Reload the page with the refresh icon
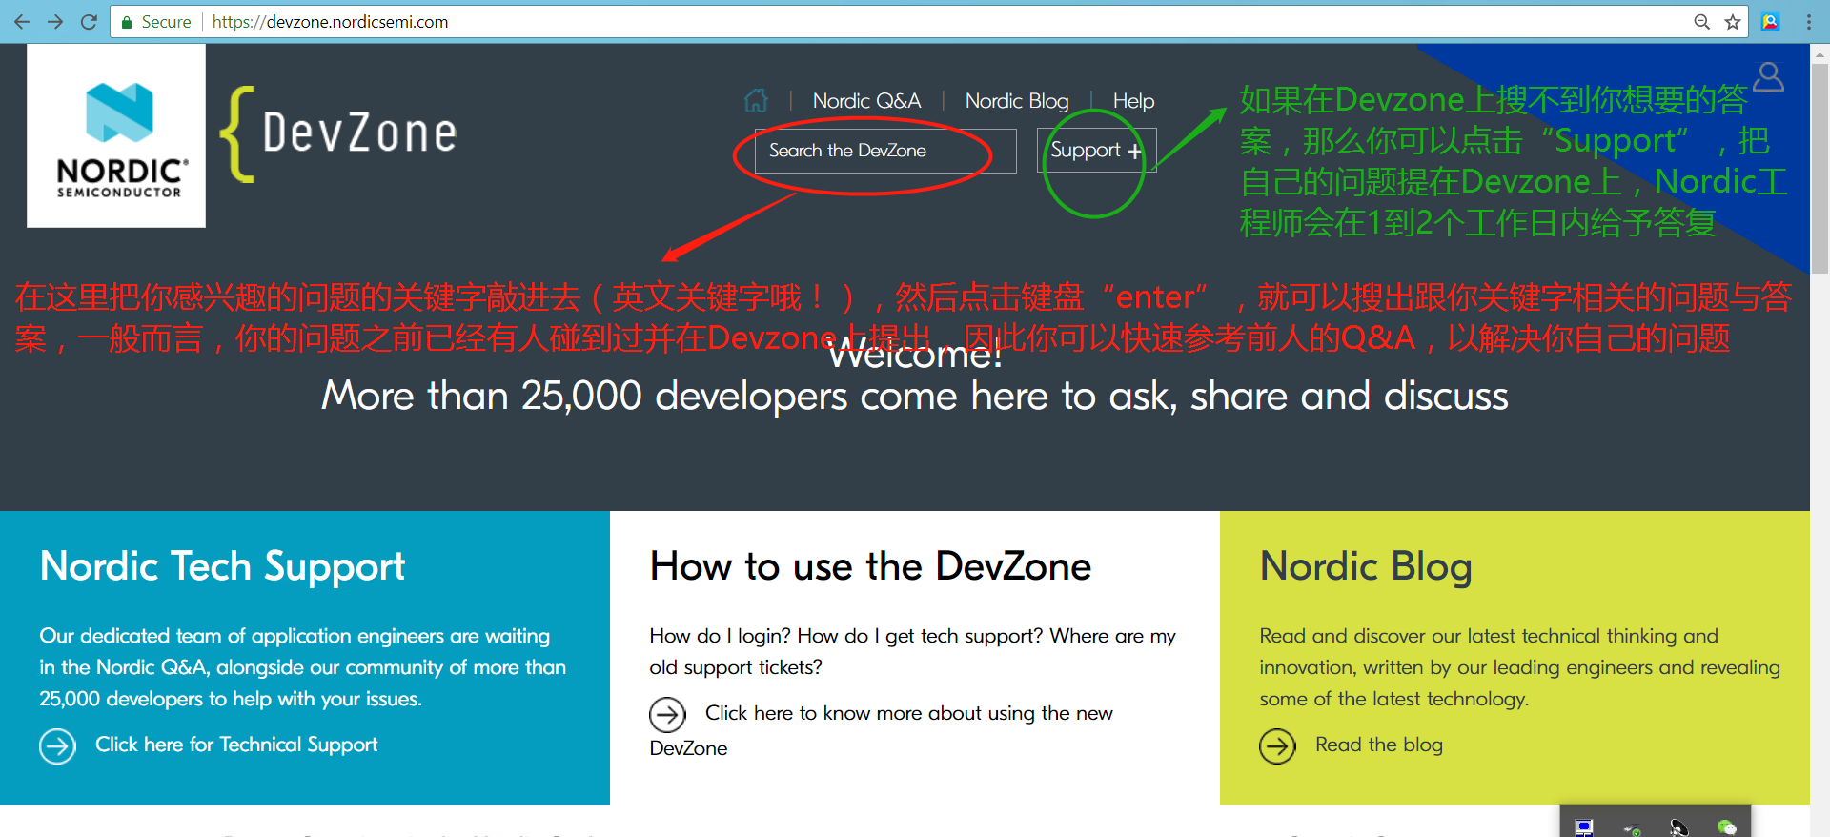 (89, 21)
